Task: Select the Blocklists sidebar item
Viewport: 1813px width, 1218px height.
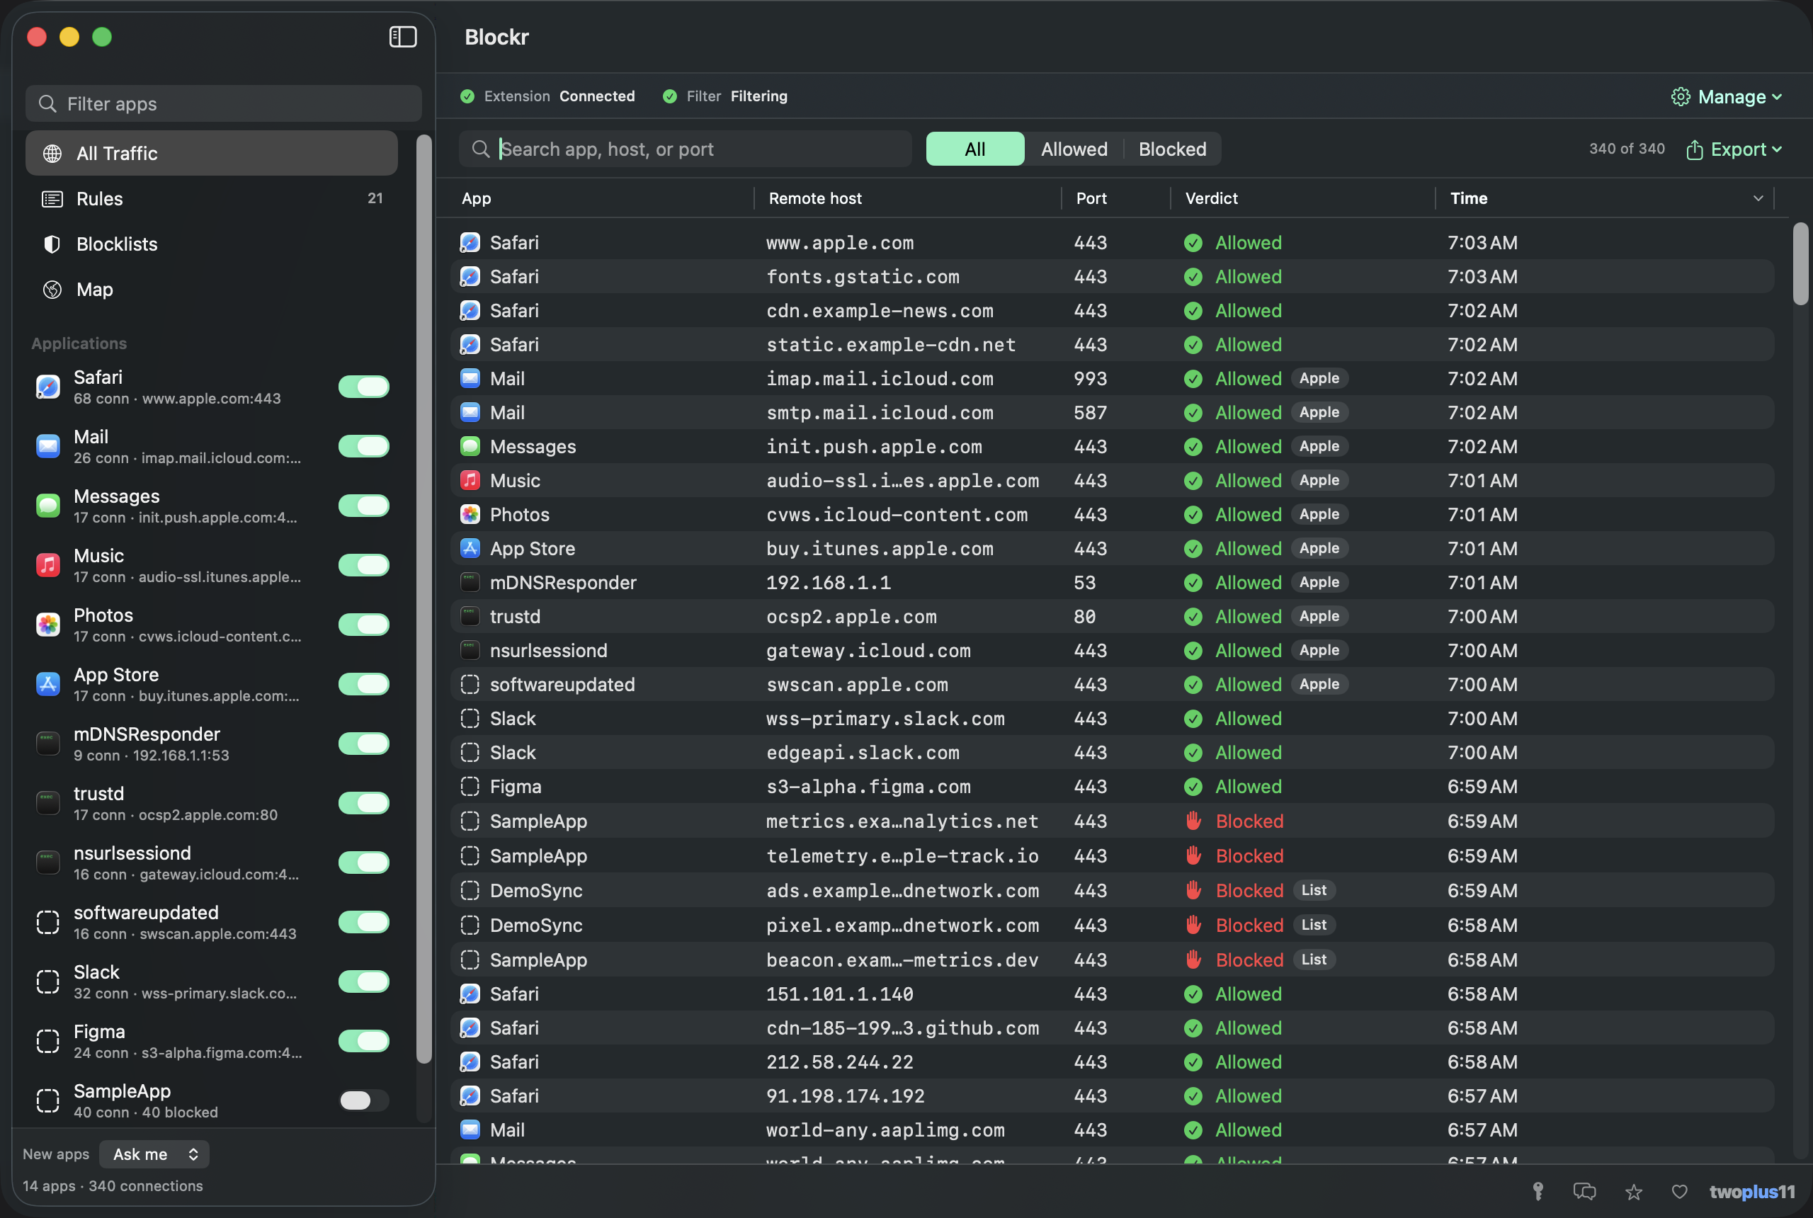Action: point(211,244)
